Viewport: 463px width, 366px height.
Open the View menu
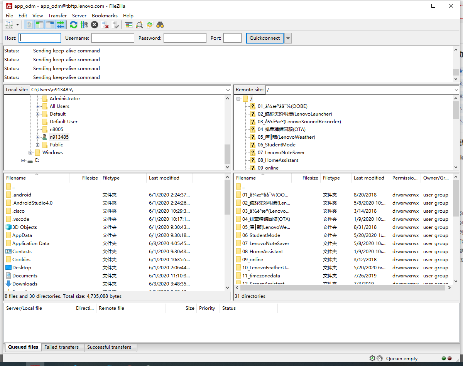click(37, 16)
